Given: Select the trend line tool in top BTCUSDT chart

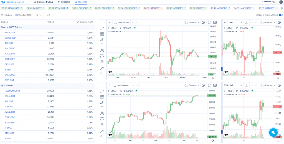Looking at the screenshot, I should (x=102, y=28).
